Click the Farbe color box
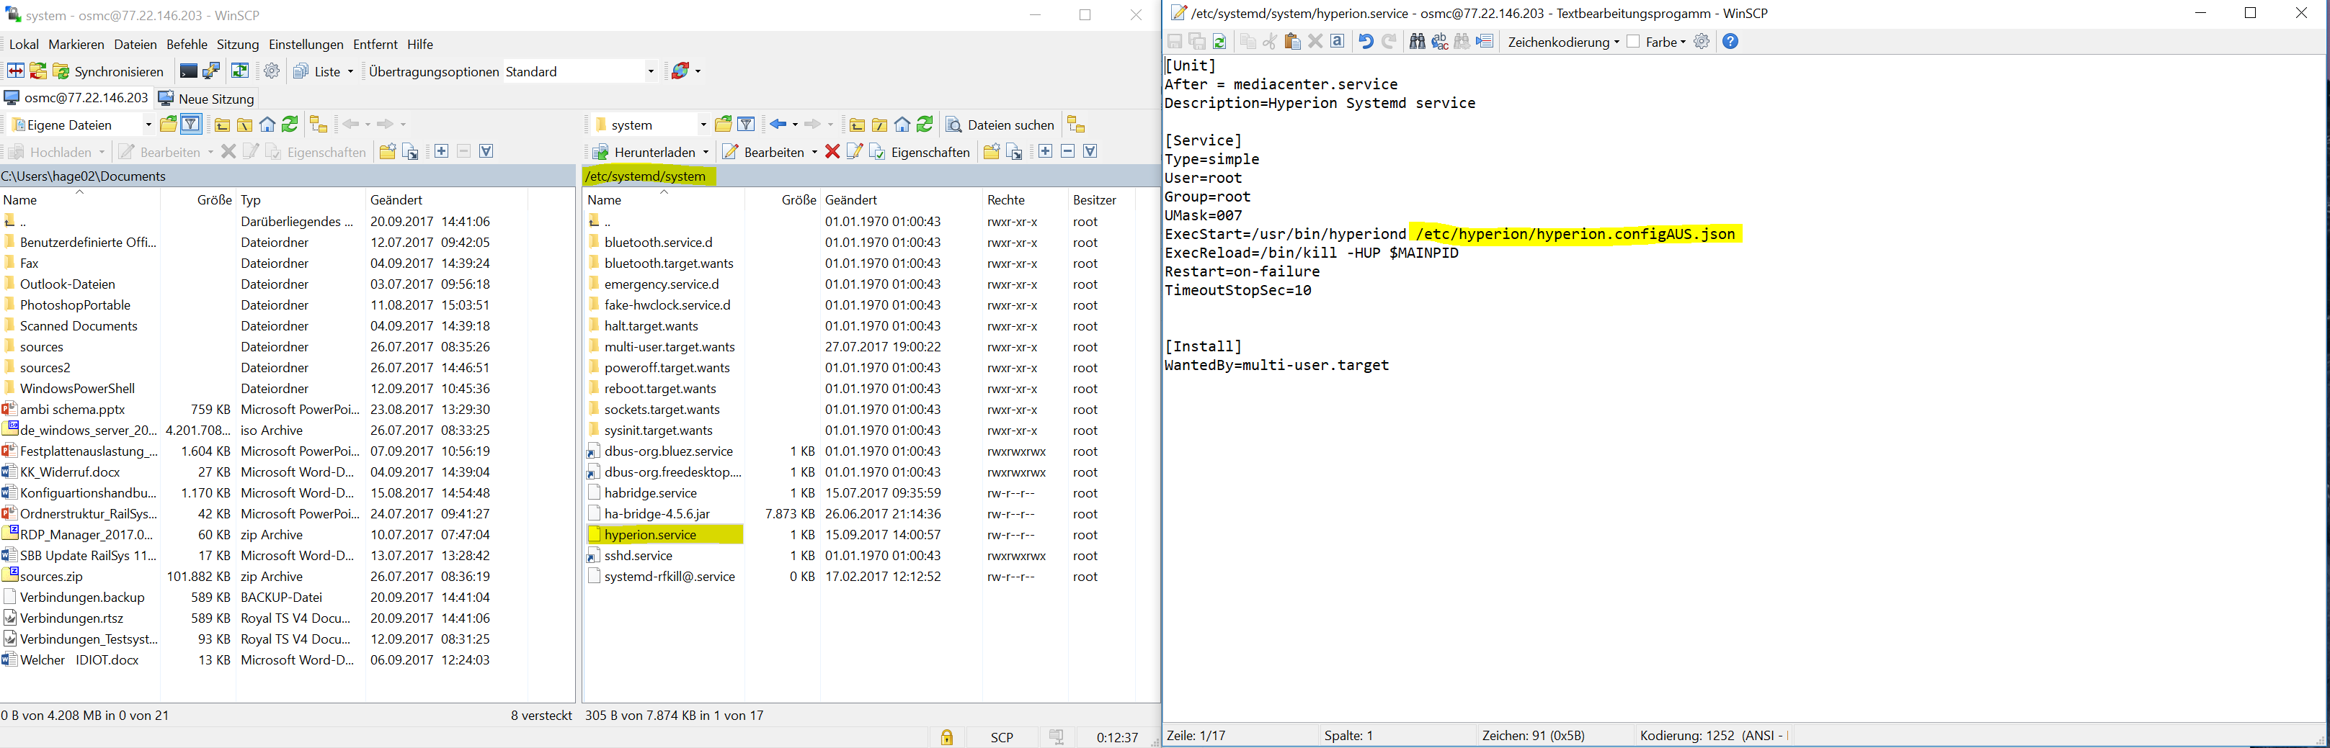 click(1632, 42)
